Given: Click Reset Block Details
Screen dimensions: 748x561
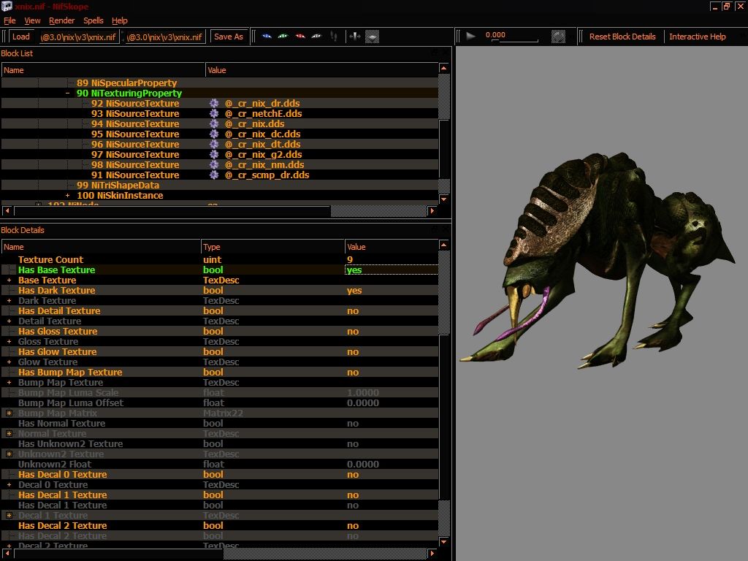Looking at the screenshot, I should pos(622,37).
